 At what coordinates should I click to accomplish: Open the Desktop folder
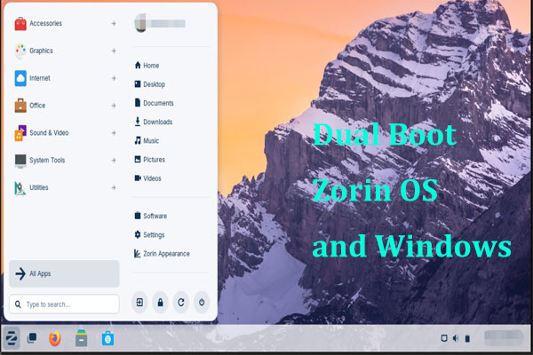pos(150,84)
